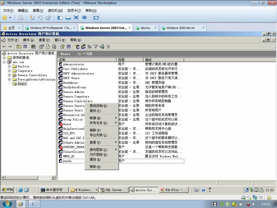Click MMC forward arrow

(10, 47)
